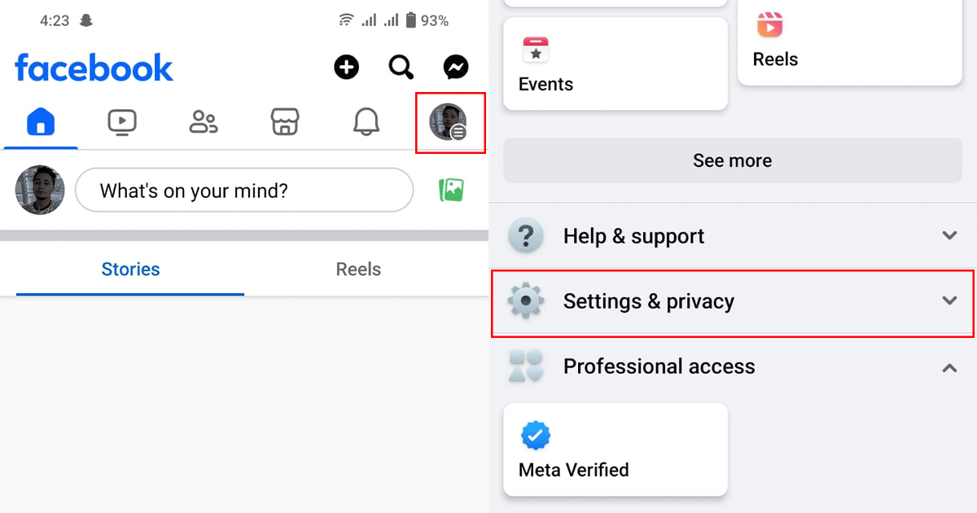
Task: Tap the "What's on your mind?" field
Action: pos(244,191)
